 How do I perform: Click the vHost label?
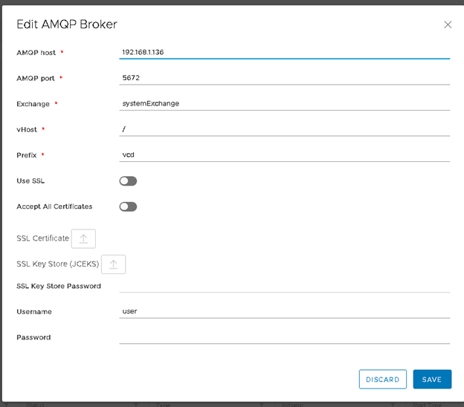tap(27, 129)
